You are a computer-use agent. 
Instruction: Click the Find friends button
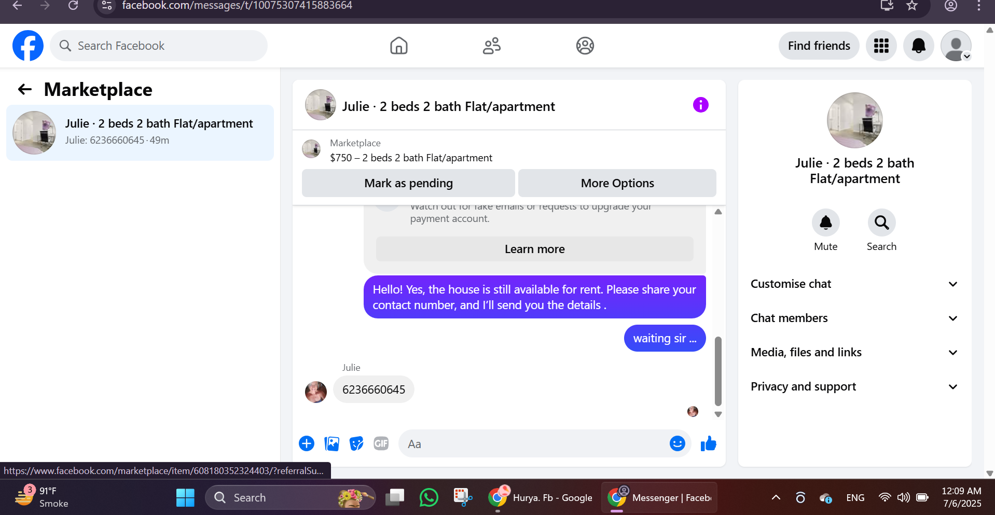[819, 46]
